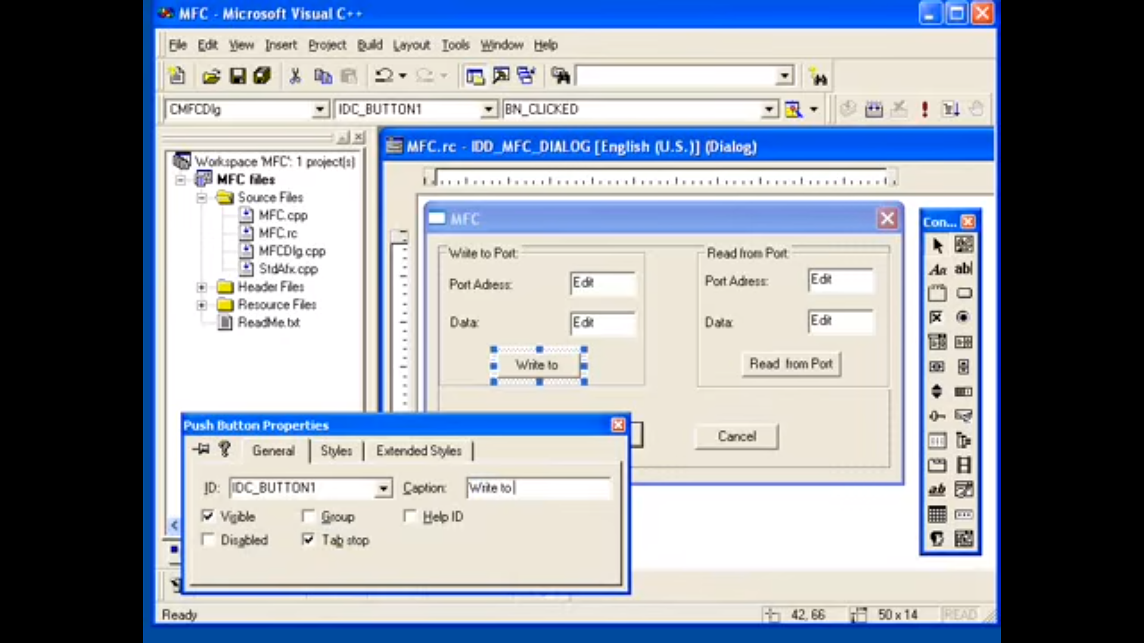This screenshot has width=1144, height=643.
Task: Click the Open file folder icon
Action: click(x=211, y=76)
